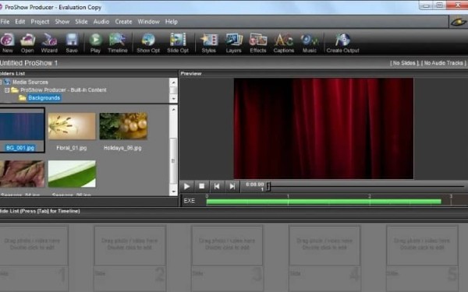
Task: Open the Create menu
Action: [x=123, y=22]
